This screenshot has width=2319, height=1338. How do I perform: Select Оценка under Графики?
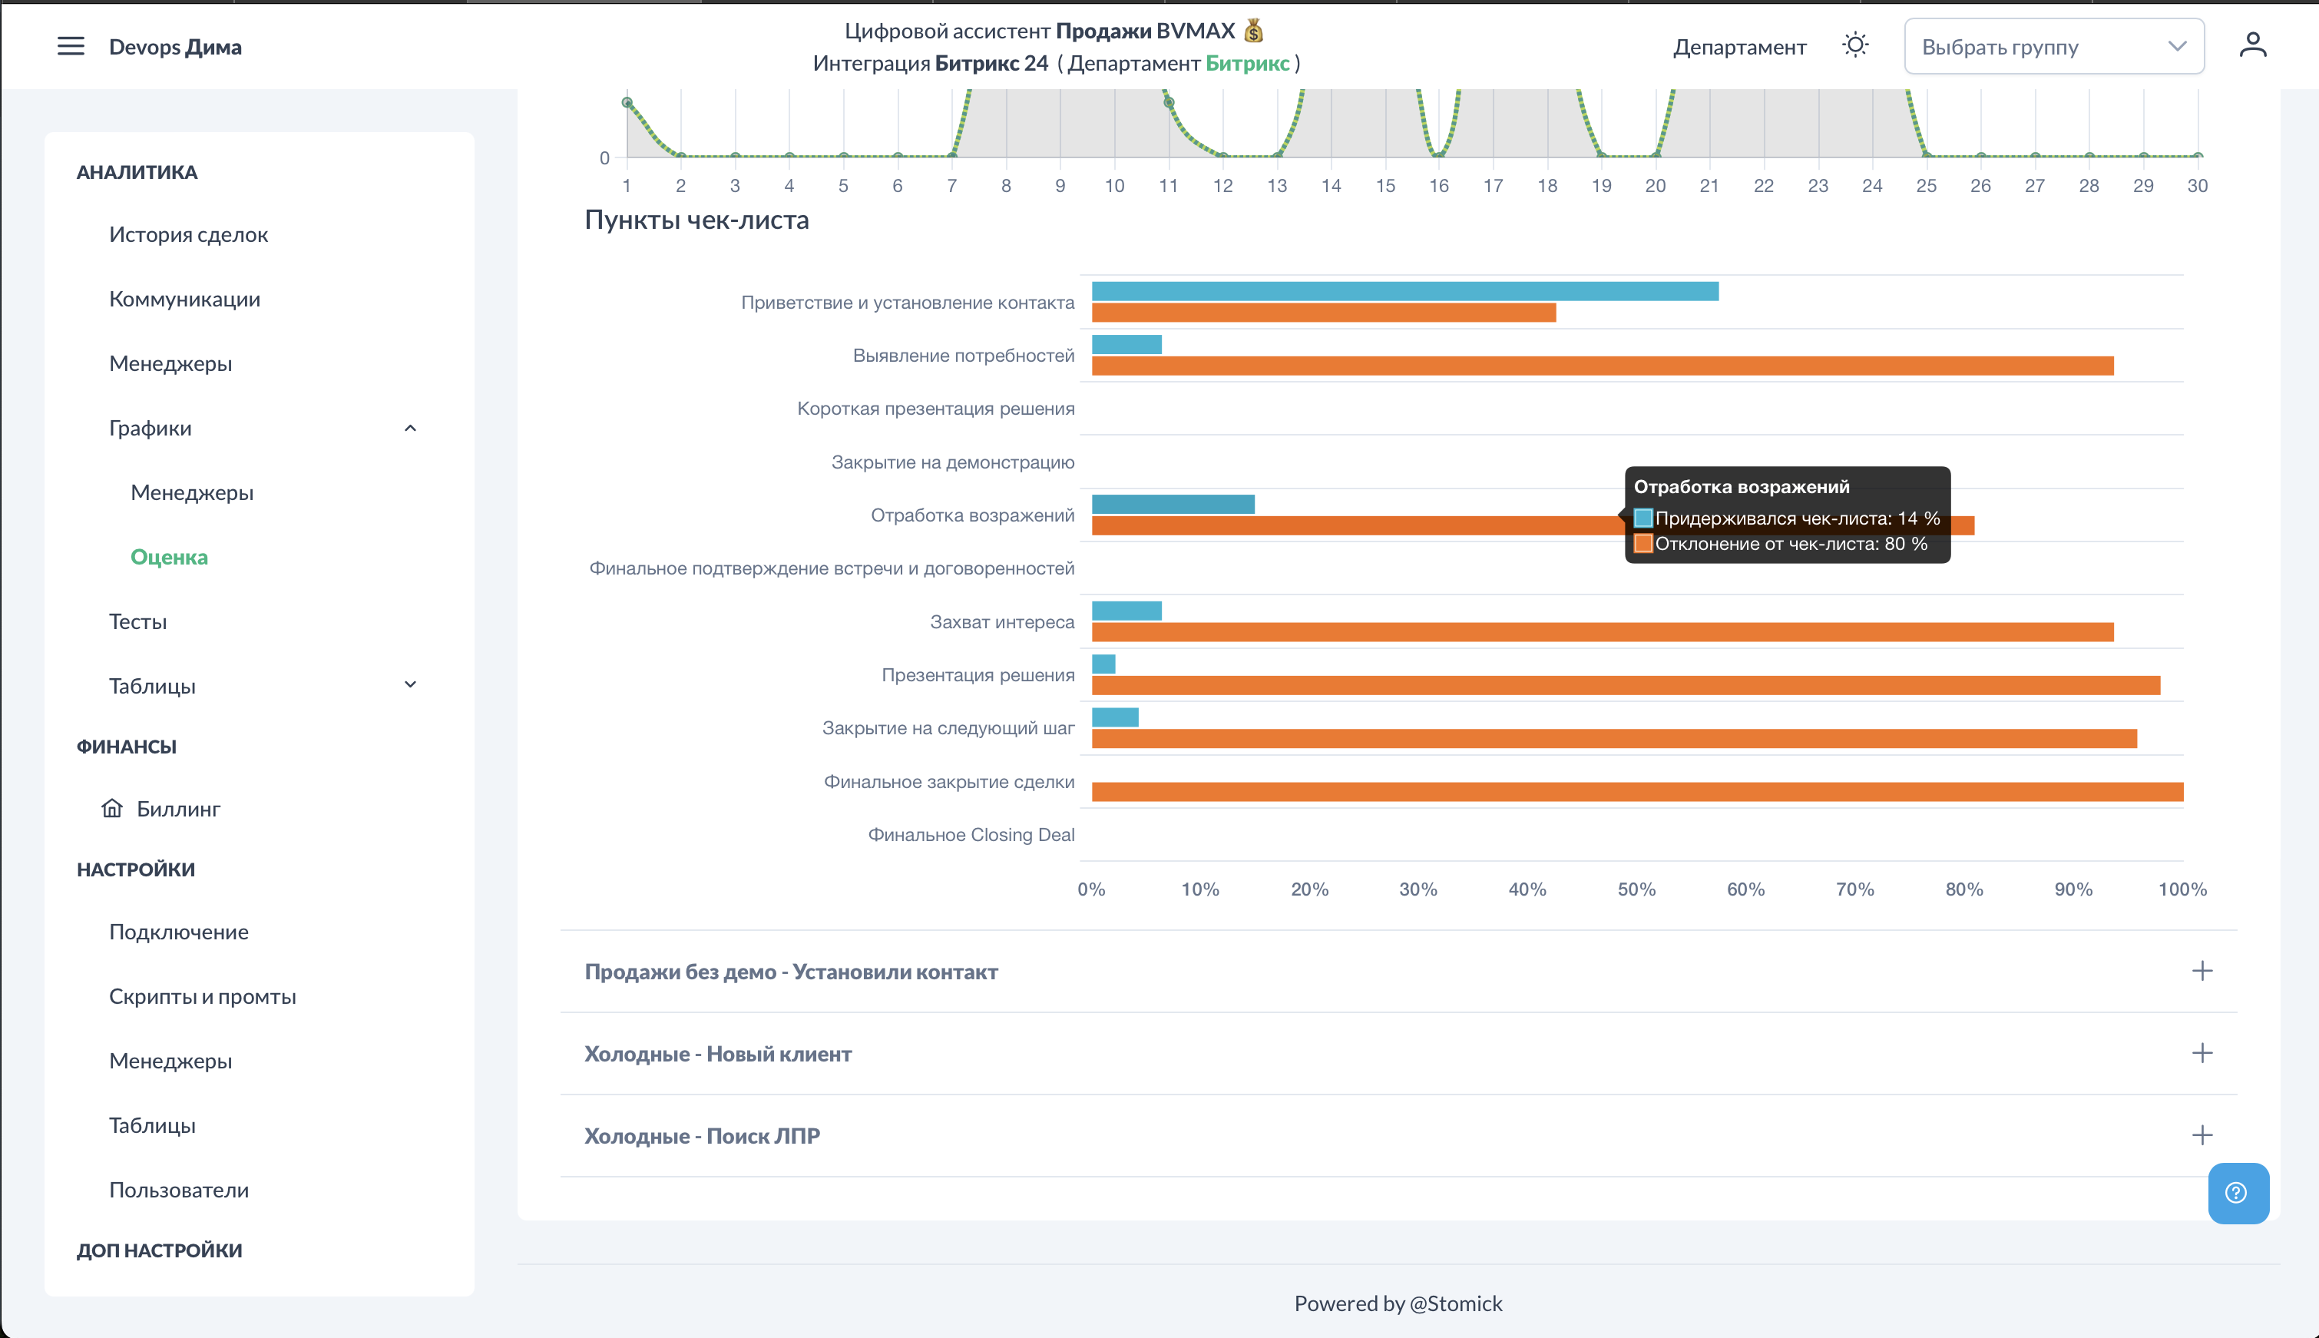169,557
